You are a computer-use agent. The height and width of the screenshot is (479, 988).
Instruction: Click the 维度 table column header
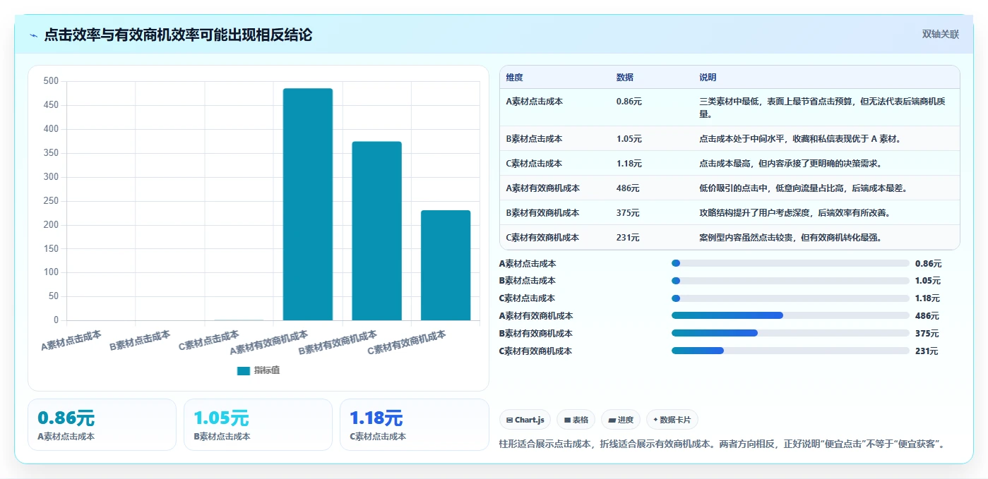point(514,78)
